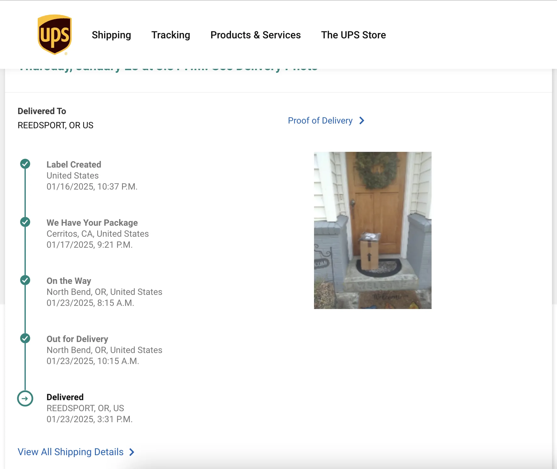Click Cerritos, CA, United States location
557x469 pixels.
pos(98,234)
